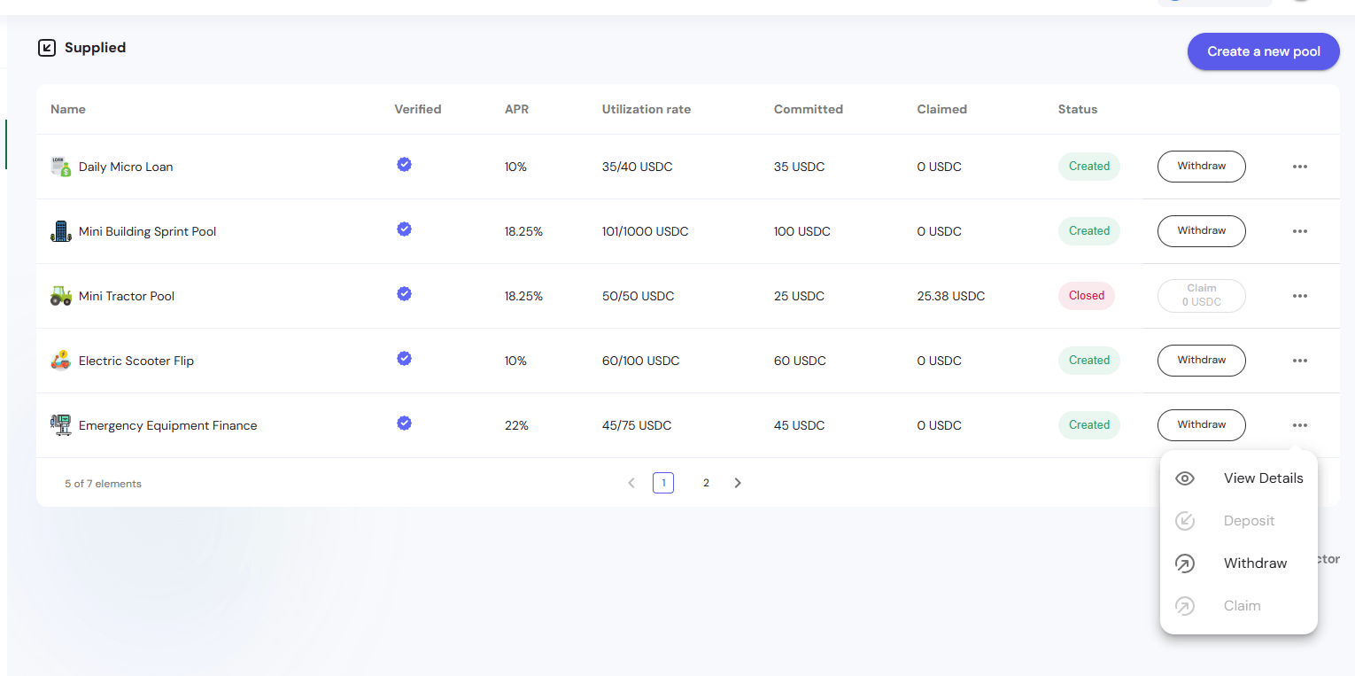The width and height of the screenshot is (1355, 676).
Task: Withdraw from Mini Building Sprint Pool row
Action: tap(1201, 231)
